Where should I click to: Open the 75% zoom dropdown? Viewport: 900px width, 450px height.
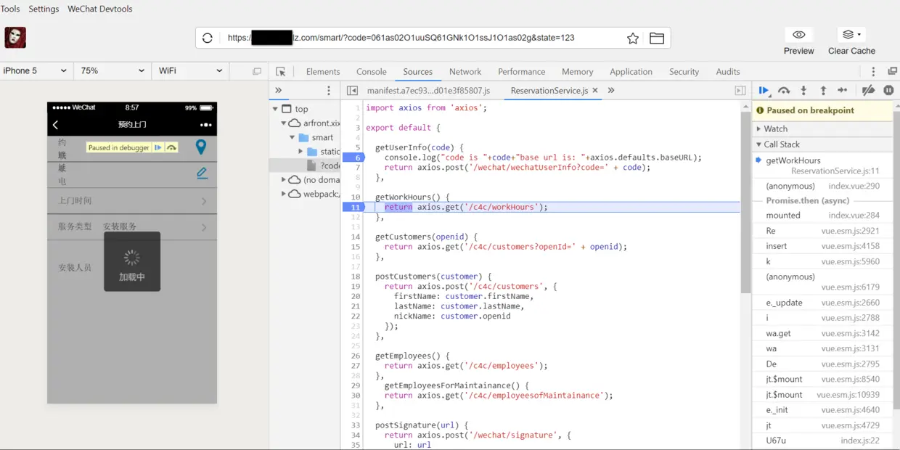pos(112,71)
